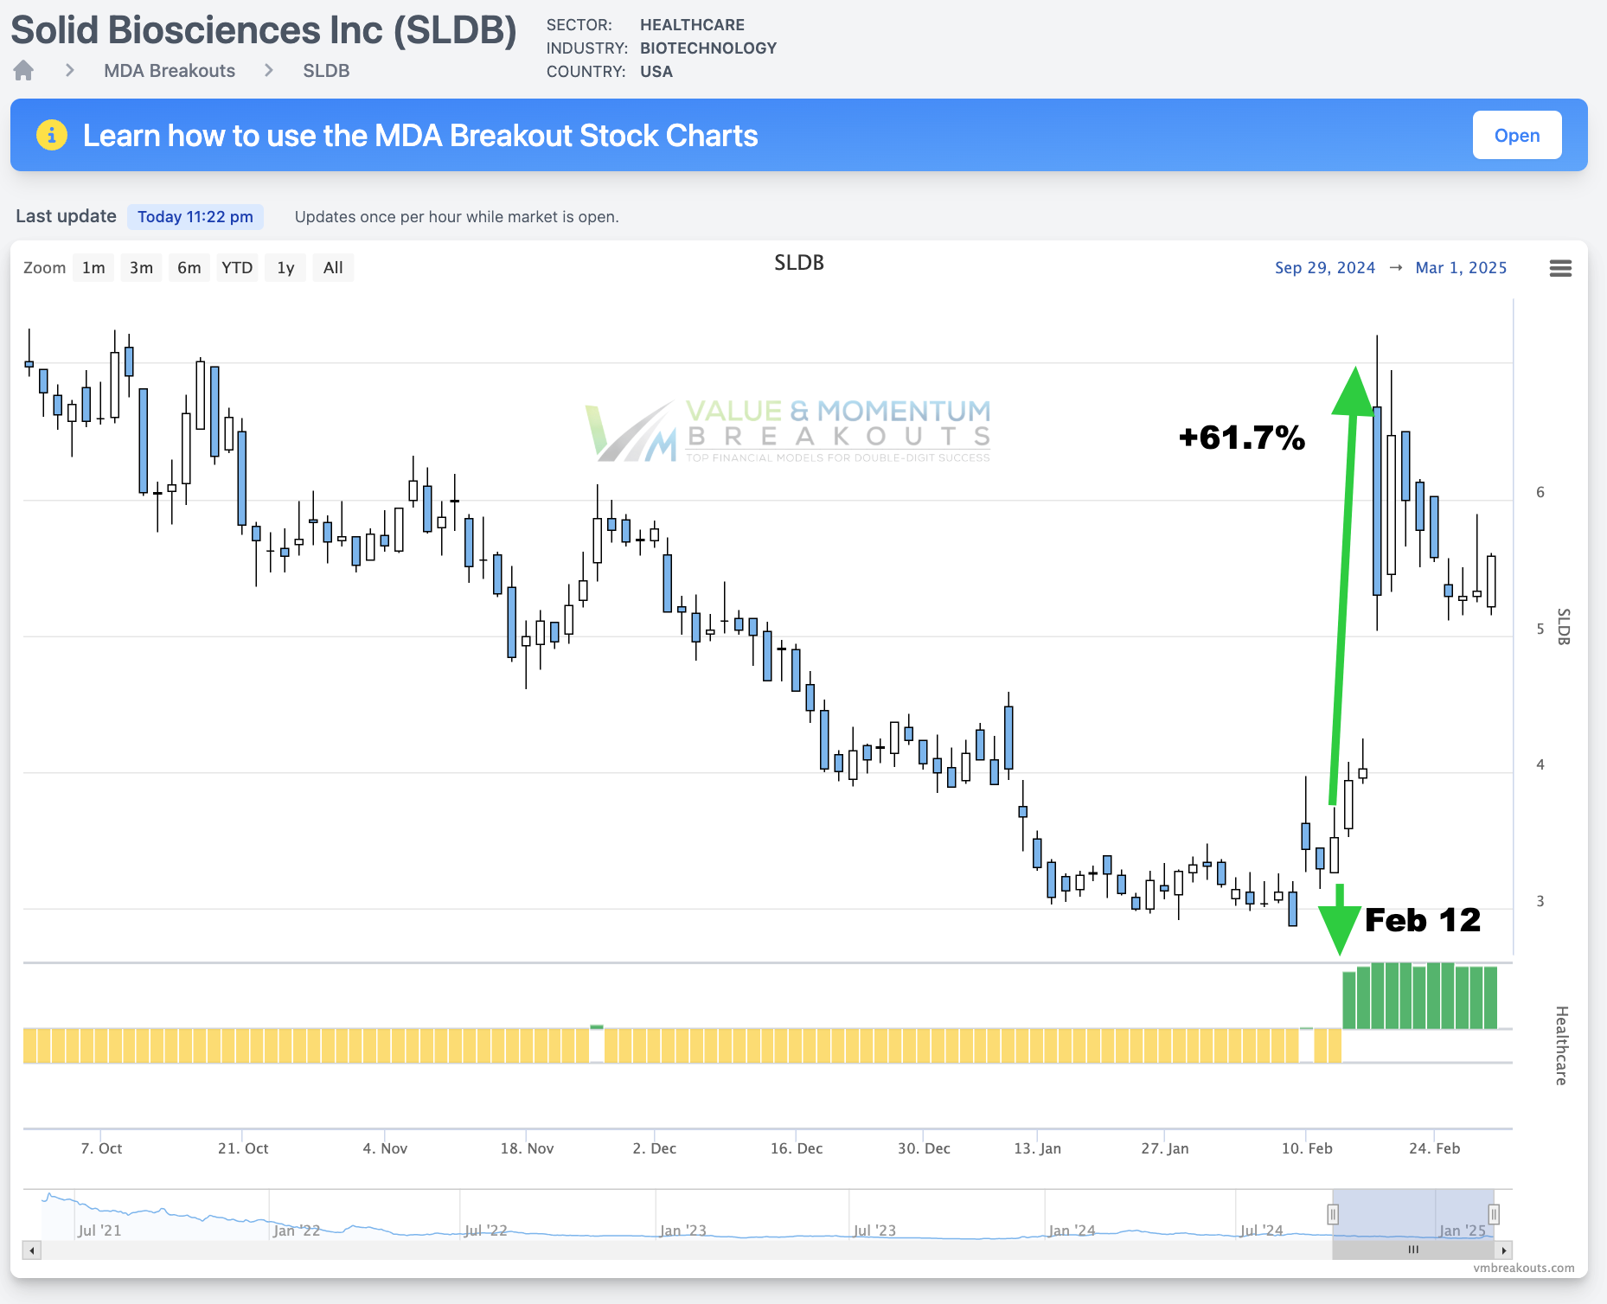Click the navigator scroll left arrow
The width and height of the screenshot is (1607, 1304).
(x=32, y=1250)
